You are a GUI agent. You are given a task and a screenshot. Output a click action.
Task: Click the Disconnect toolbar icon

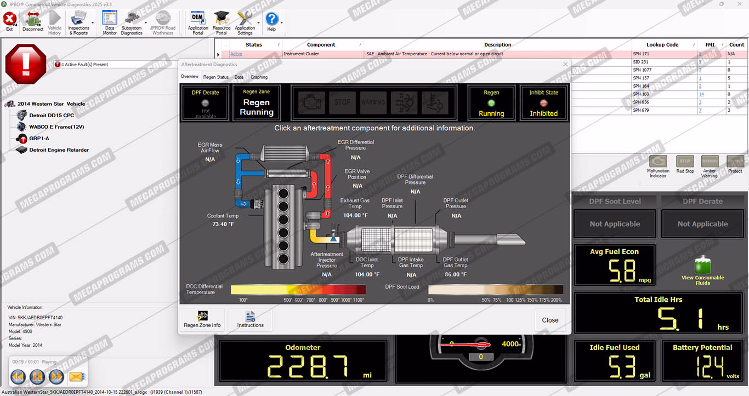click(33, 22)
